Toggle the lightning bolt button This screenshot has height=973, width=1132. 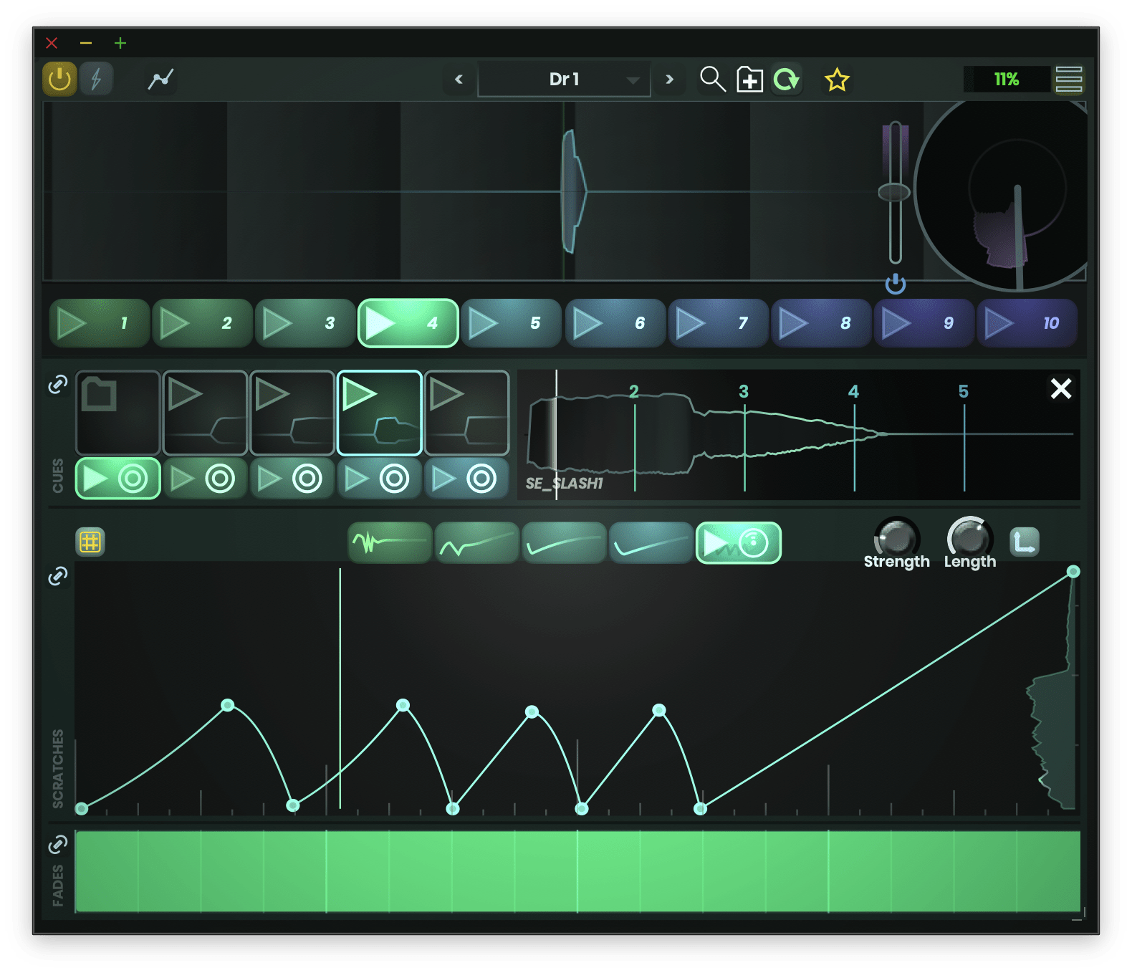tap(96, 79)
